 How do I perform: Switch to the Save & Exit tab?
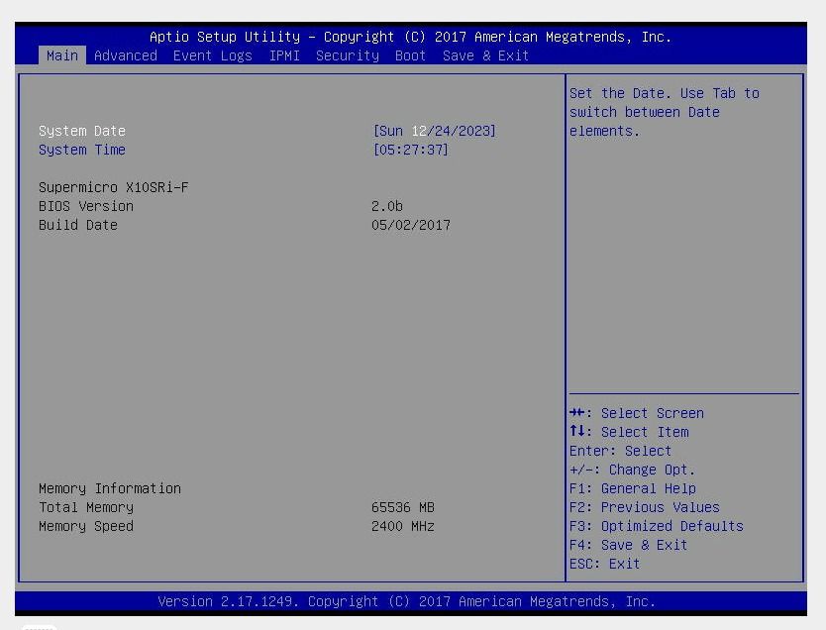(485, 55)
